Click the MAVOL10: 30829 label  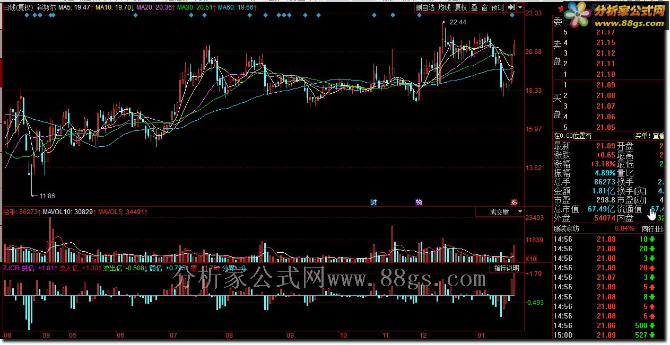pyautogui.click(x=70, y=212)
